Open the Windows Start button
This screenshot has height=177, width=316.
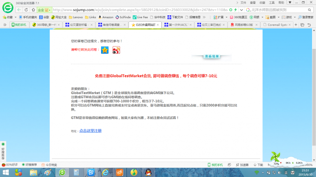point(6,173)
